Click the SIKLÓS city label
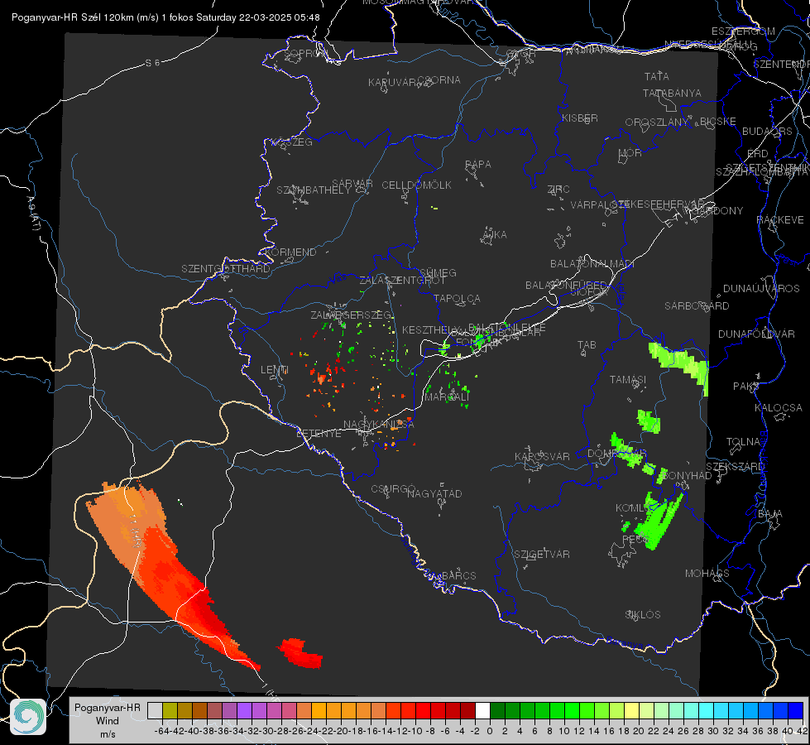 [643, 615]
